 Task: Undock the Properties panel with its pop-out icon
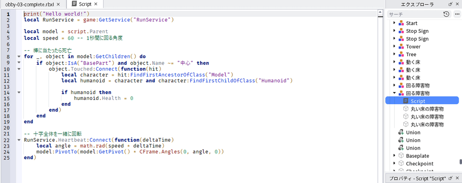tap(450, 178)
